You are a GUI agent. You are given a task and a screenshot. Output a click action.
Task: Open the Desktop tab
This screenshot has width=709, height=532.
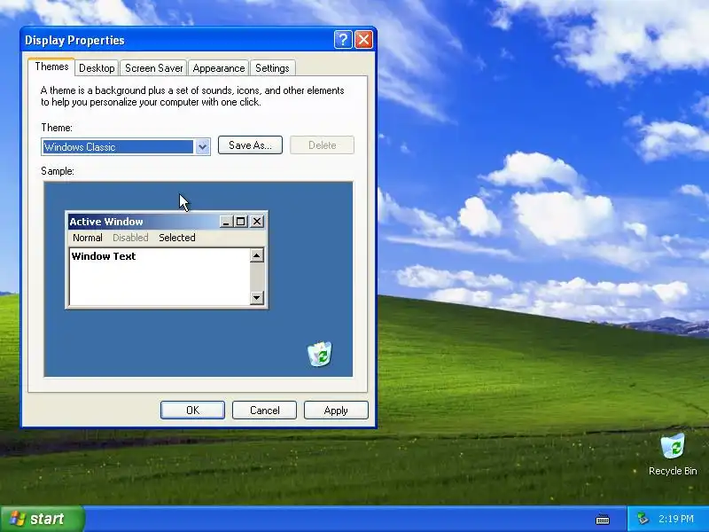[x=97, y=68]
